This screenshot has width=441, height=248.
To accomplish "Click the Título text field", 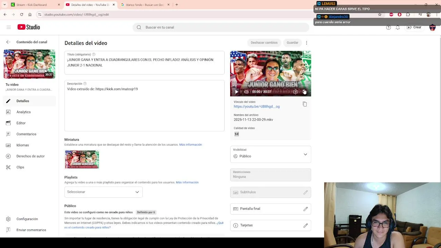I will click(144, 63).
